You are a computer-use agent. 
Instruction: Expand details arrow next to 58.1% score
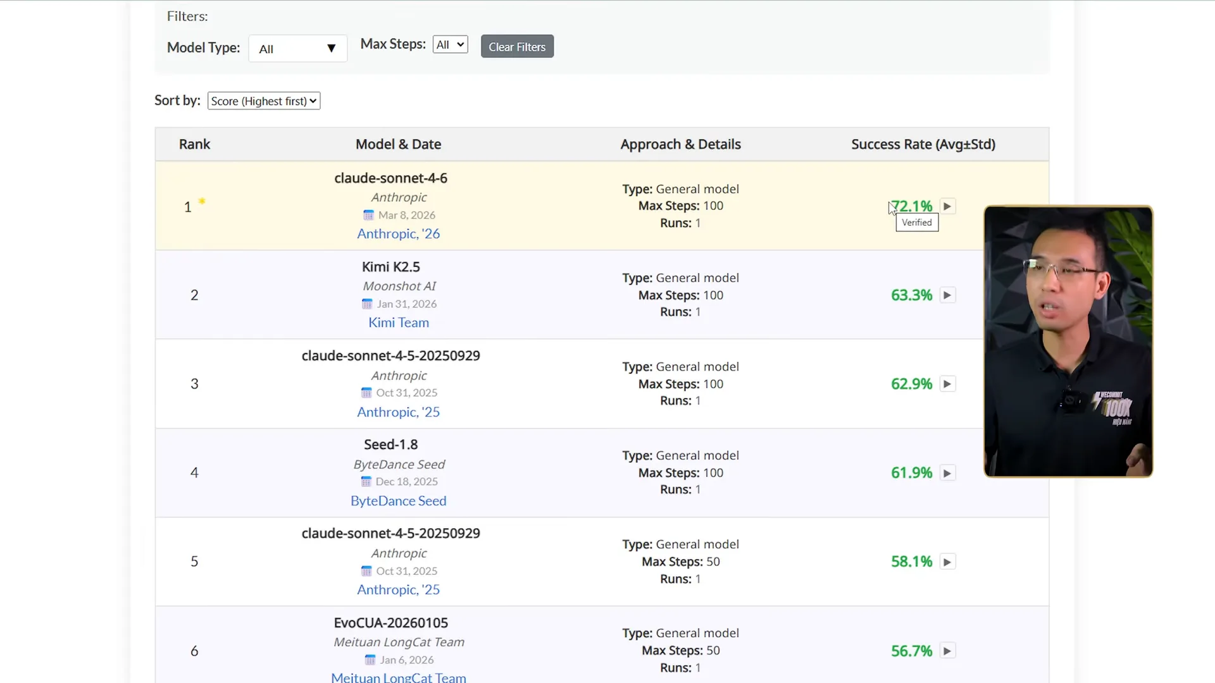[x=947, y=562]
